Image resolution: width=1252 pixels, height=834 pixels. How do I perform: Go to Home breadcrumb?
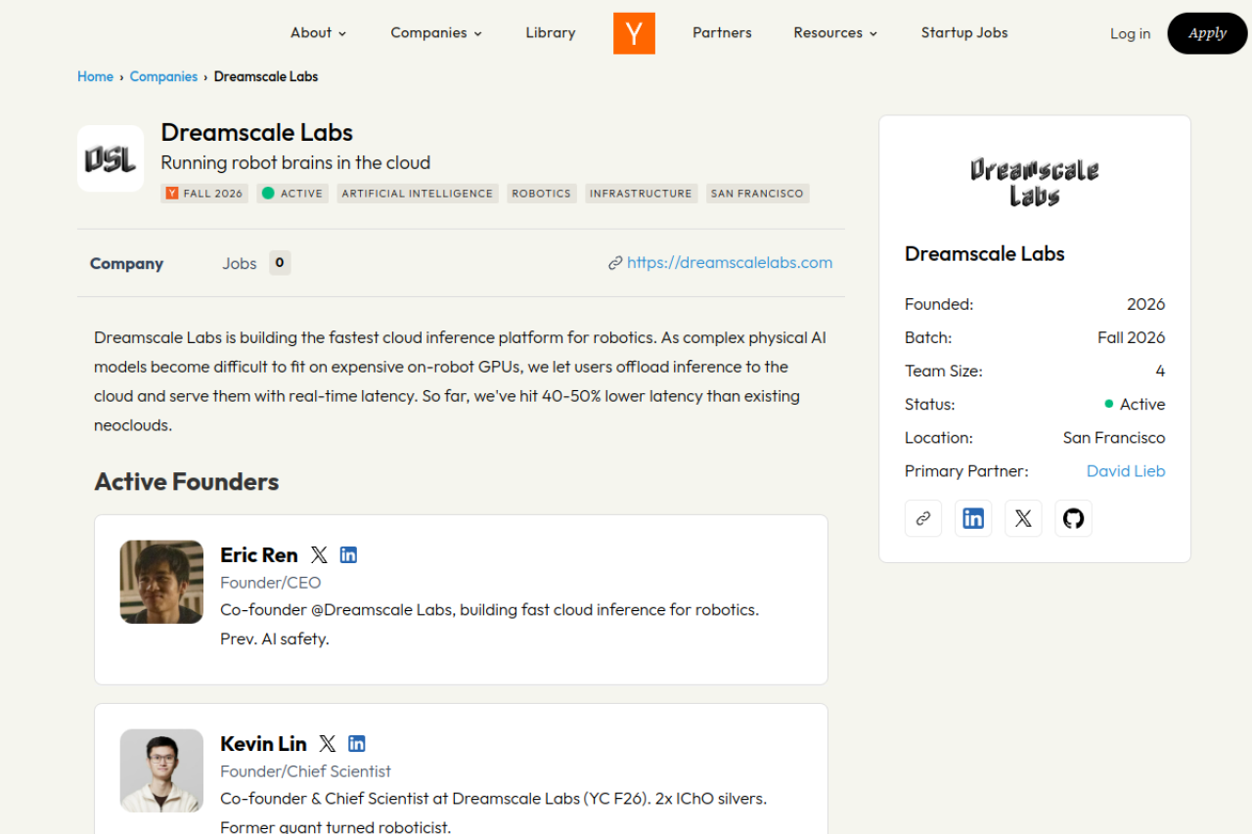pyautogui.click(x=95, y=77)
